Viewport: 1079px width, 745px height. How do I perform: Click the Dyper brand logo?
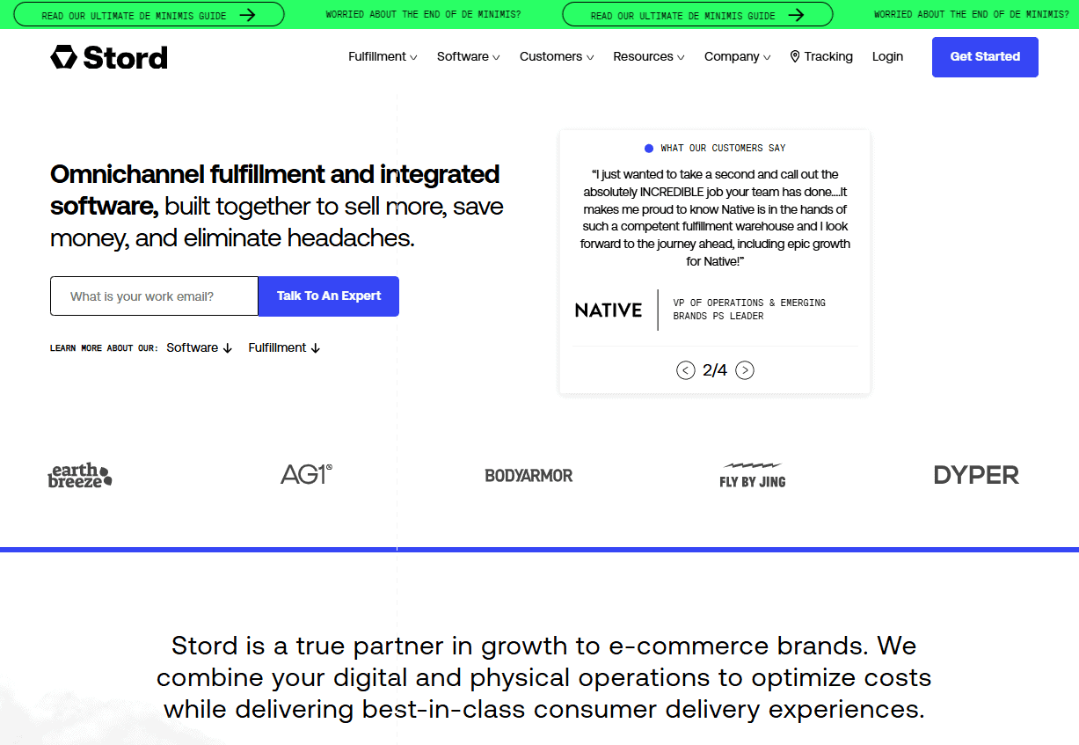click(976, 475)
